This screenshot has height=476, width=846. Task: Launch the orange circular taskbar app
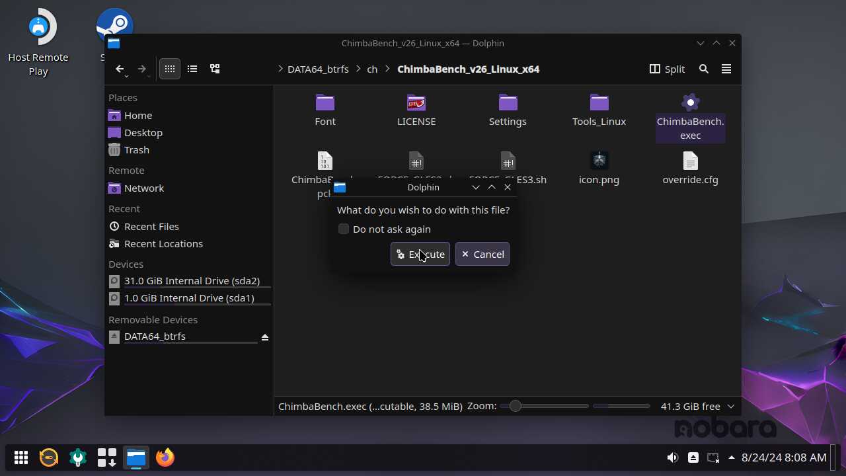pos(49,457)
